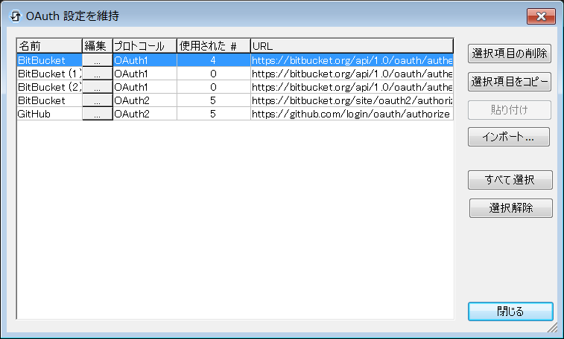Click 選択解除 button

click(x=511, y=208)
